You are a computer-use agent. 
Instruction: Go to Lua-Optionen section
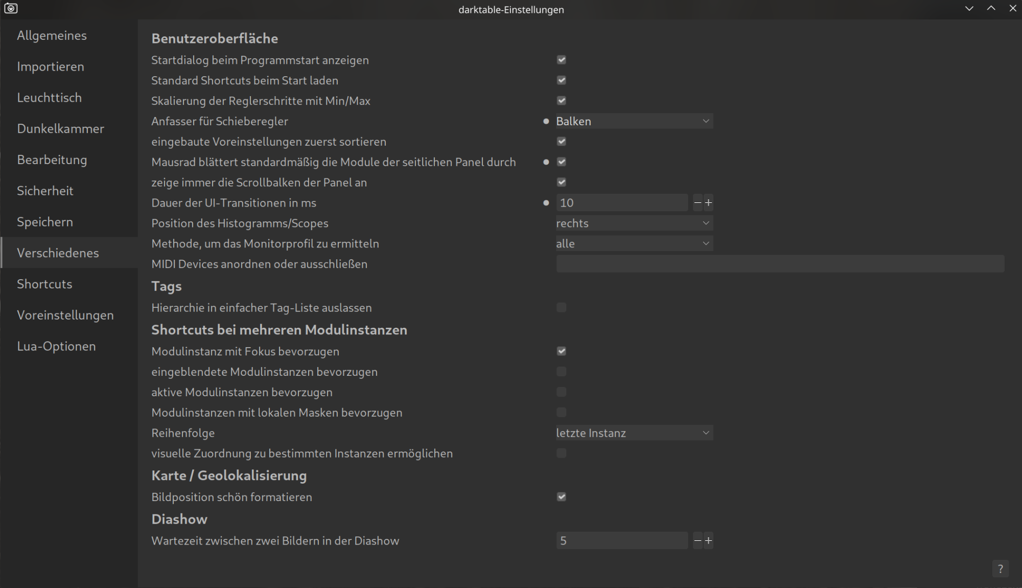point(56,346)
